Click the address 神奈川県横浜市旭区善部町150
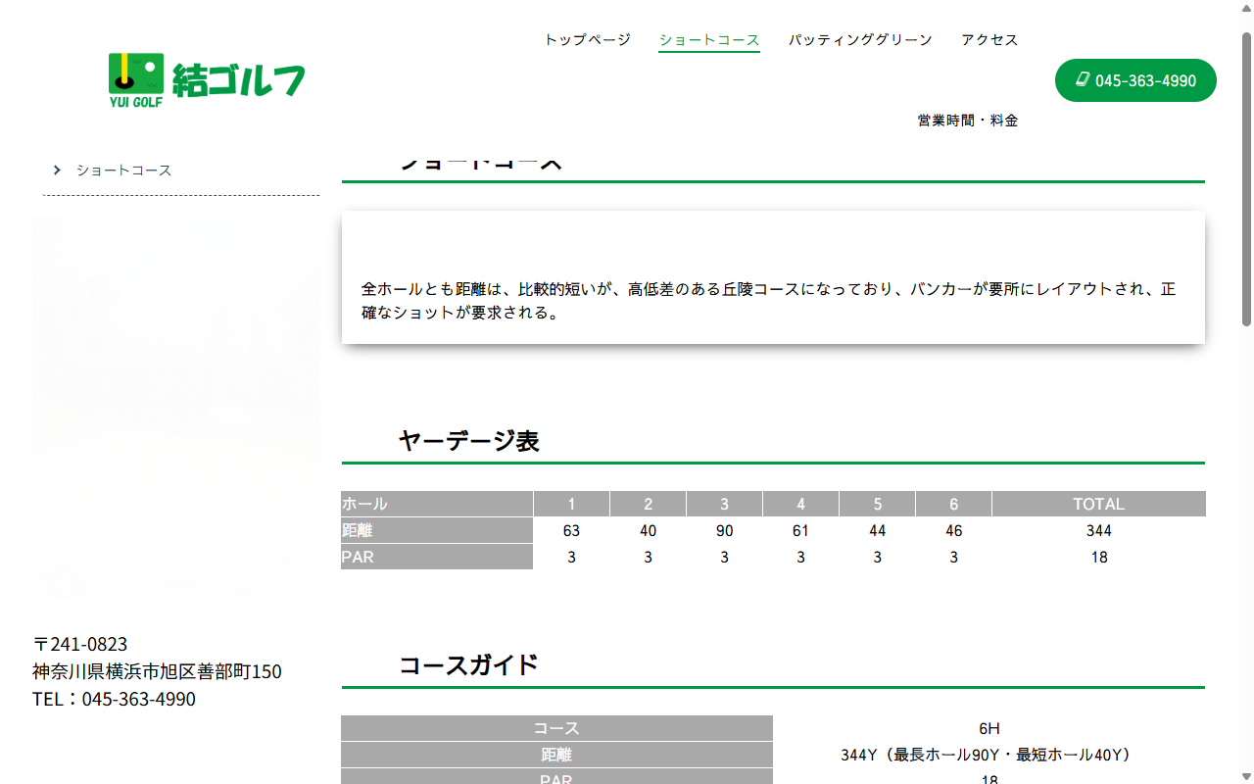 click(157, 671)
